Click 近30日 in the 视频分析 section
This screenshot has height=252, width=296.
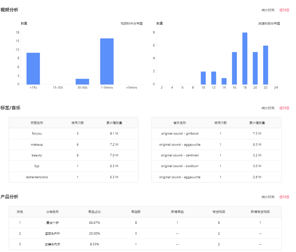(284, 10)
